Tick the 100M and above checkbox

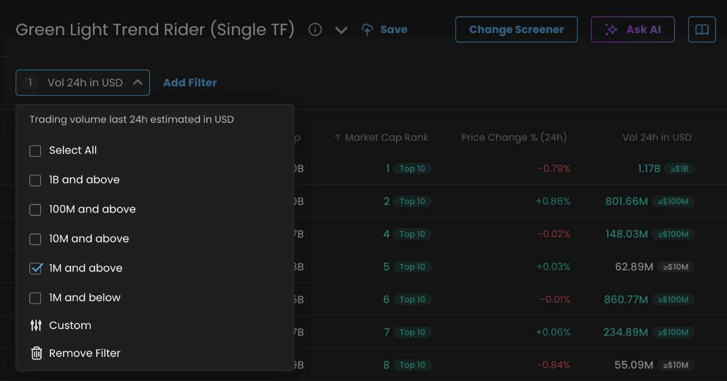pos(35,209)
